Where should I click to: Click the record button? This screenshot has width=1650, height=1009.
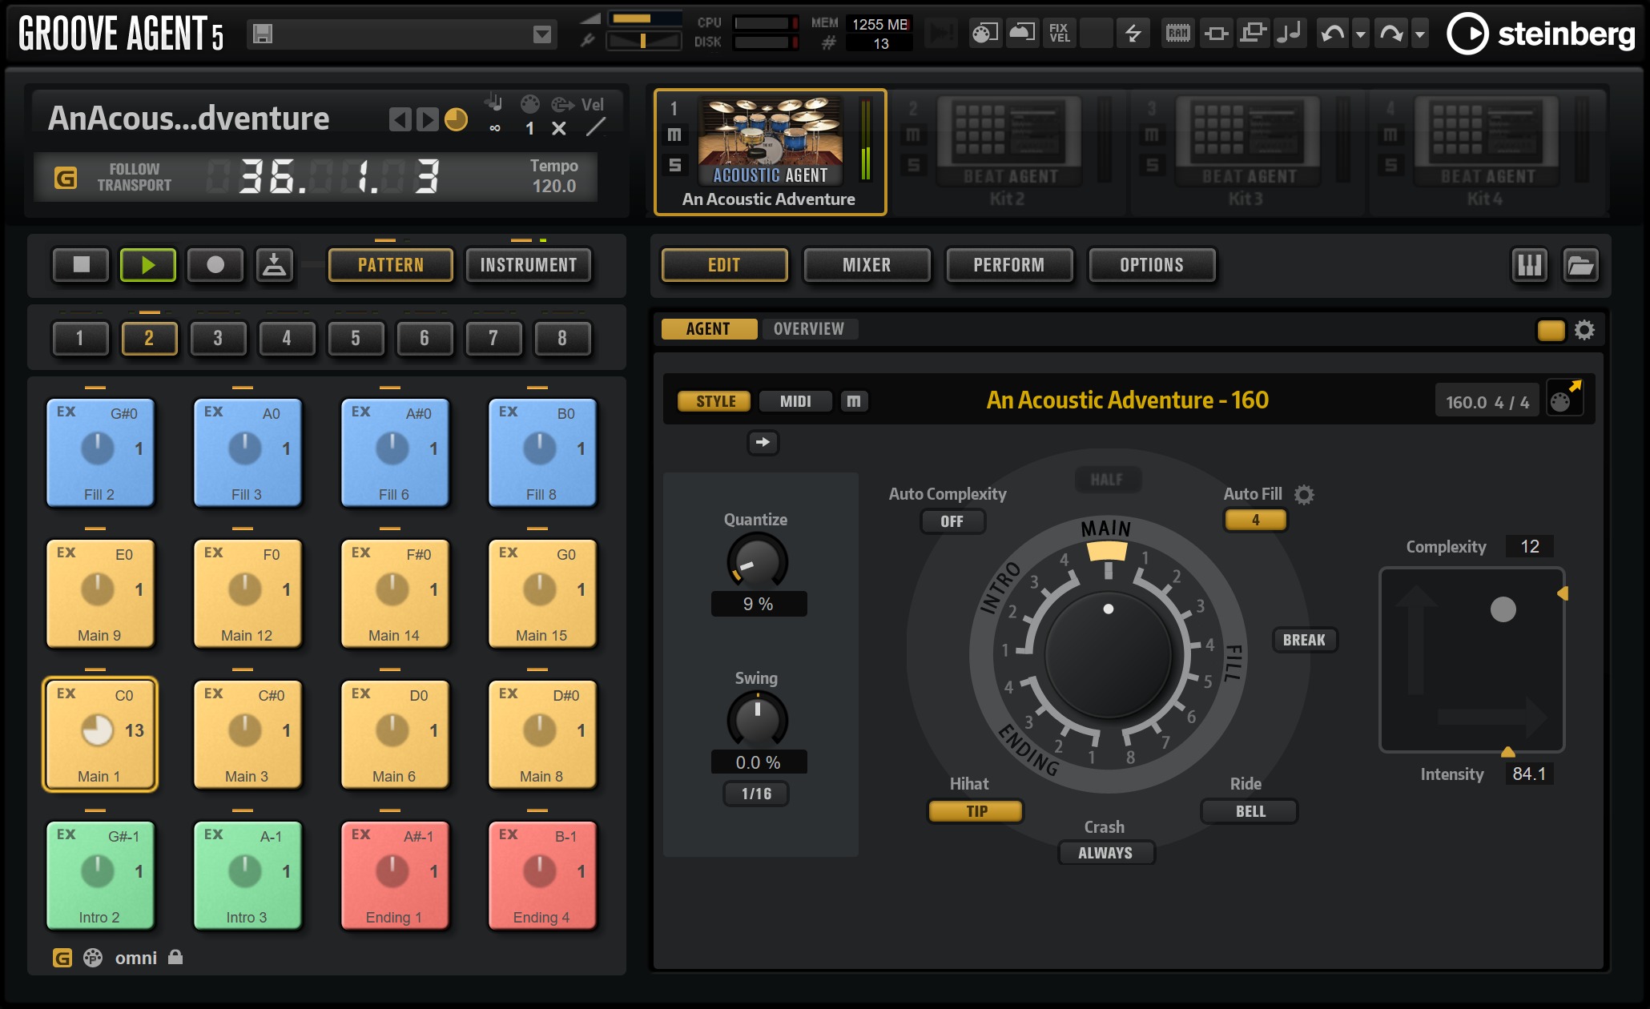215,265
